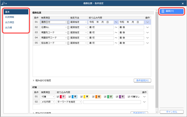This screenshot has height=117, width=187.
Task: Toggle the 紫 sticky note checkbox
Action: click(117, 96)
